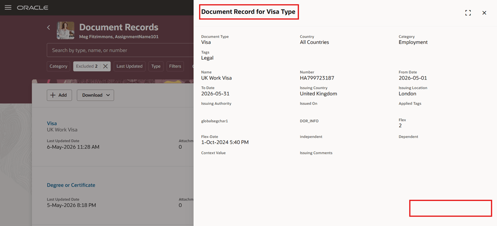Focus the search by type, name, or number field
The height and width of the screenshot is (226, 497).
[x=121, y=50]
